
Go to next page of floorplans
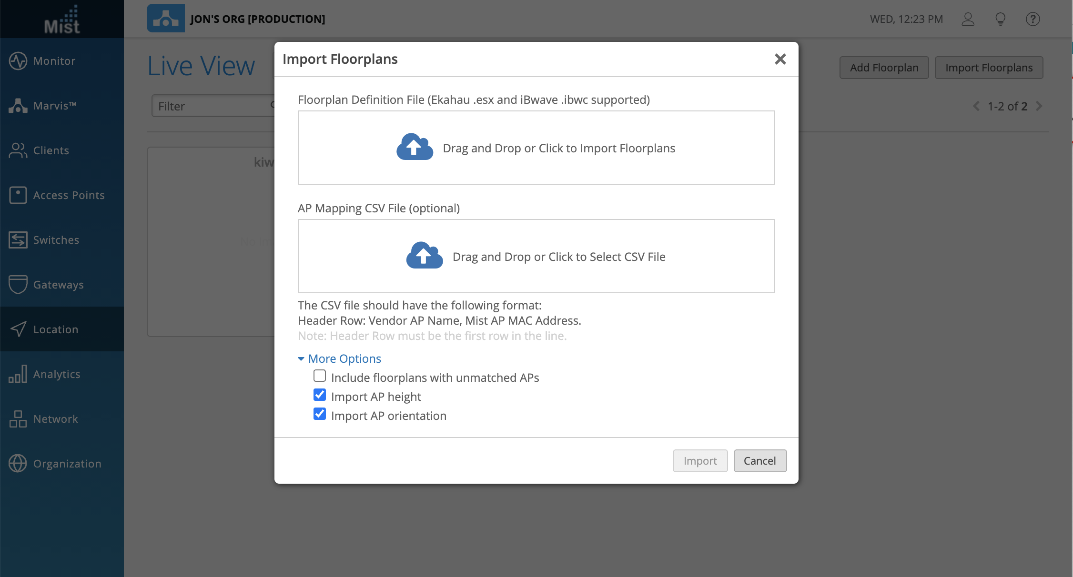click(1039, 106)
